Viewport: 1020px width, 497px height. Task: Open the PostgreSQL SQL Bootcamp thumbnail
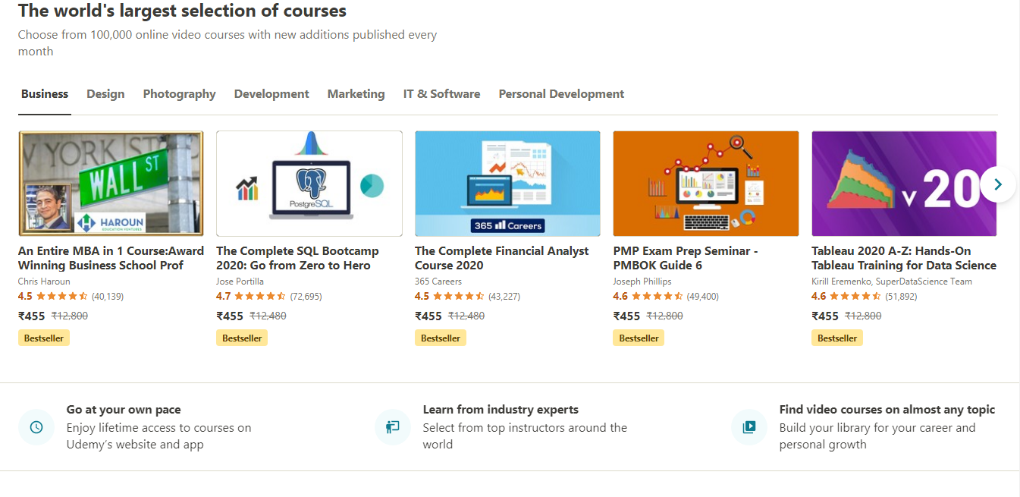309,184
